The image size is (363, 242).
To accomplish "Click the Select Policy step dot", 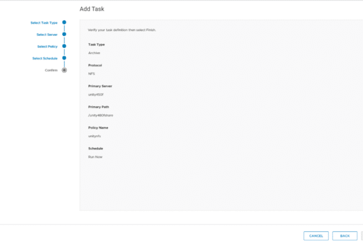I will (64, 46).
